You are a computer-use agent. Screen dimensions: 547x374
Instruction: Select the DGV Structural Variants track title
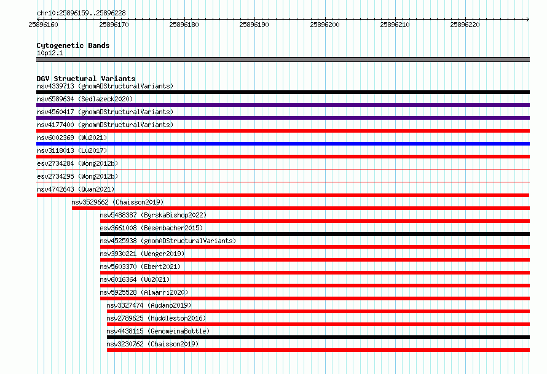point(86,79)
